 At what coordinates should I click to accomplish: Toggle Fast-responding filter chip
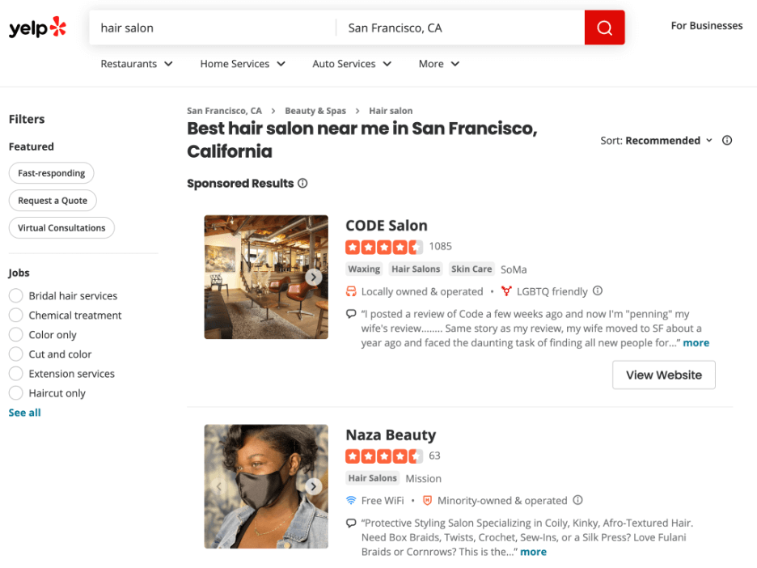(51, 173)
